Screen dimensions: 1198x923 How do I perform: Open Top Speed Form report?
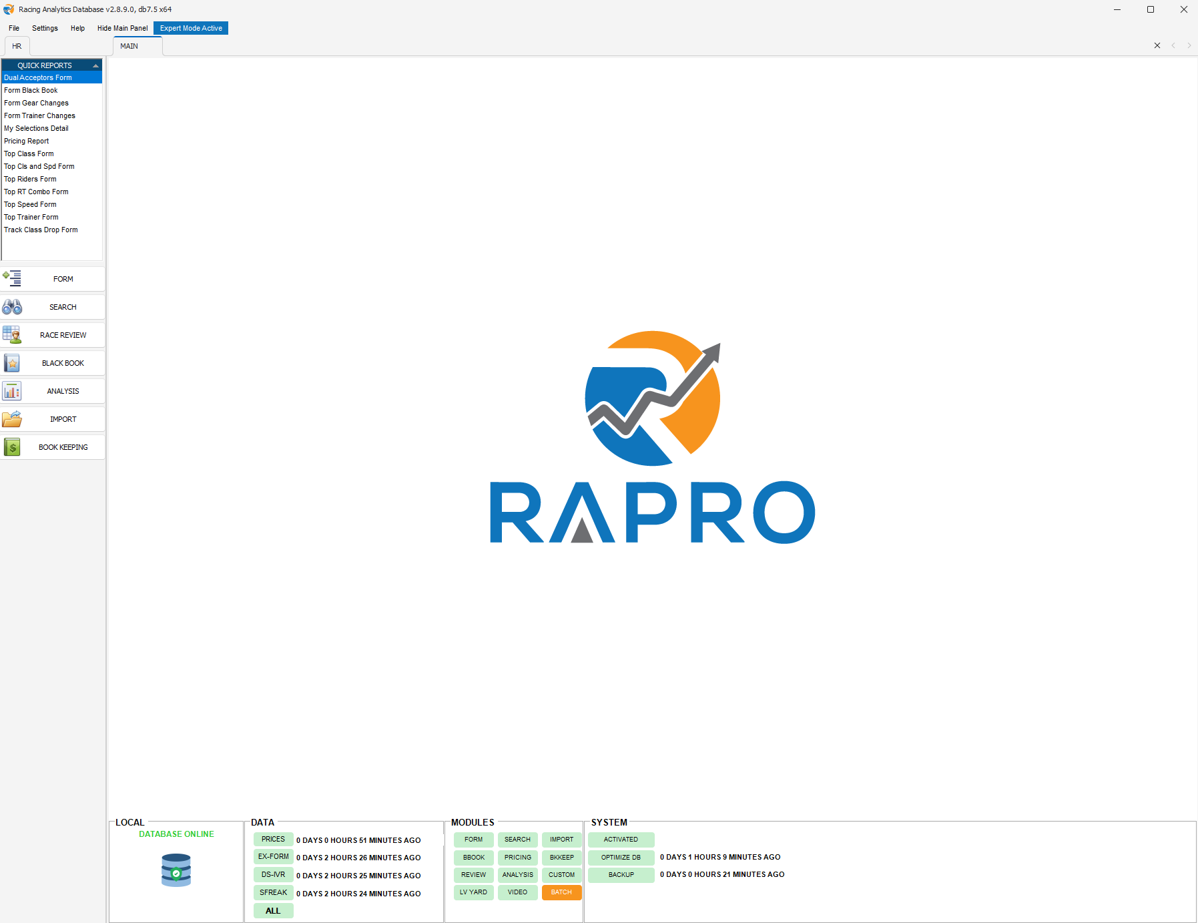(x=52, y=204)
